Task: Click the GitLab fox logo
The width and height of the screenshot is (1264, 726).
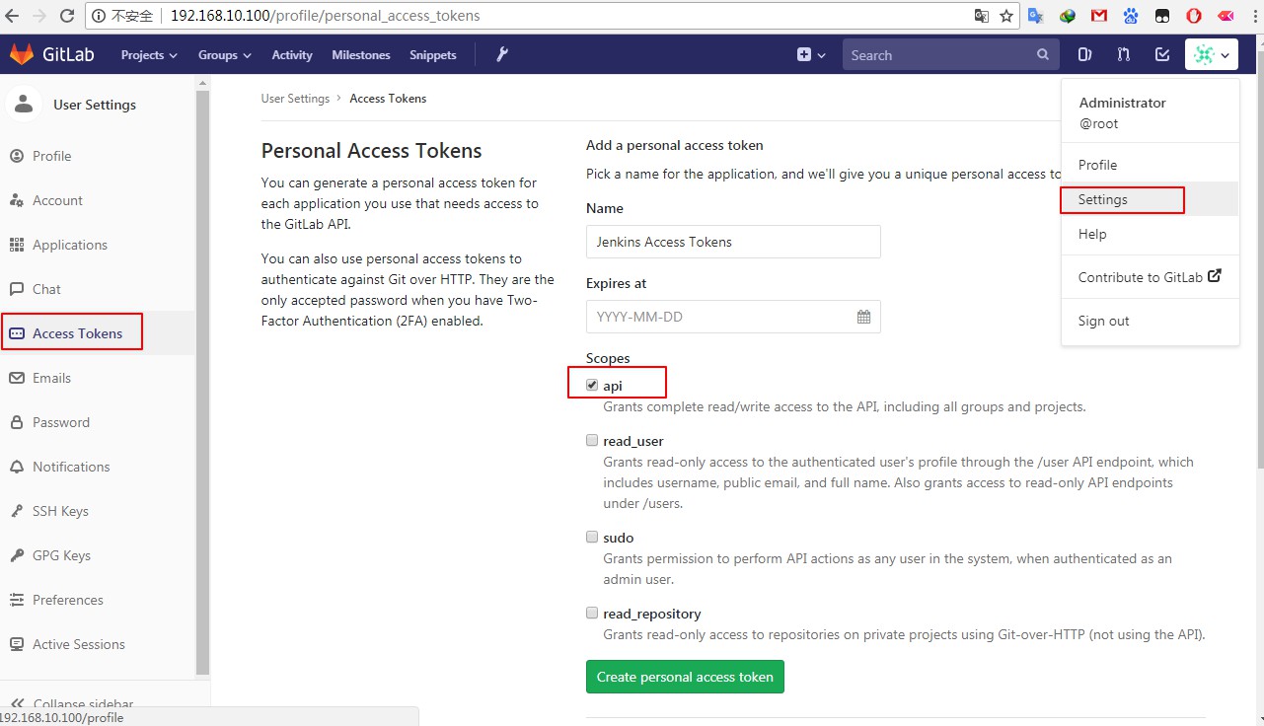Action: (22, 55)
